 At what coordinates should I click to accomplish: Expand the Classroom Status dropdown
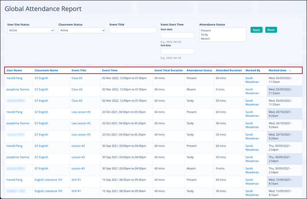coord(82,30)
